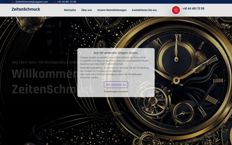Click the 'Willkommen' hero heading text
Screen dimensions: 232x145
(44, 73)
